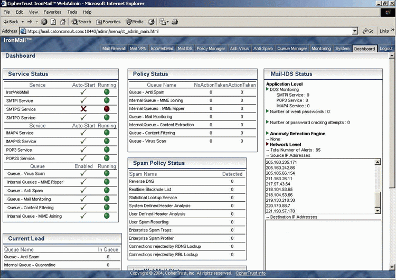The image size is (396, 280).
Task: Click the Source IP list scrollbar thumb
Action: 378,199
